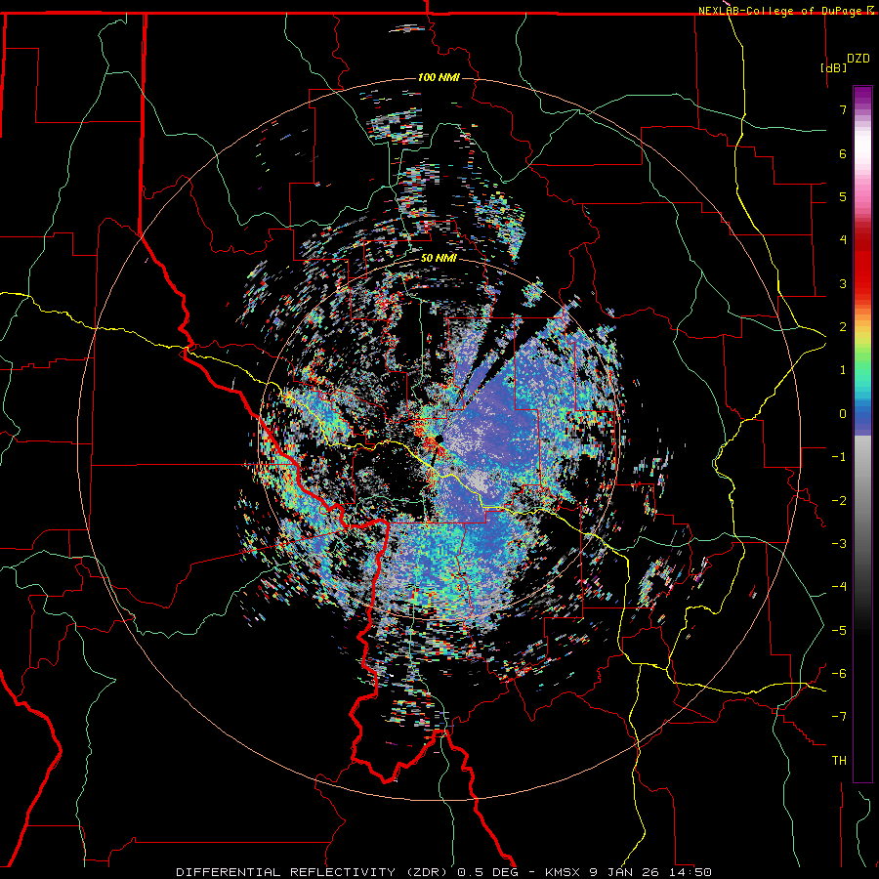Click the legend value 1 label
879x879 pixels.
[x=843, y=370]
